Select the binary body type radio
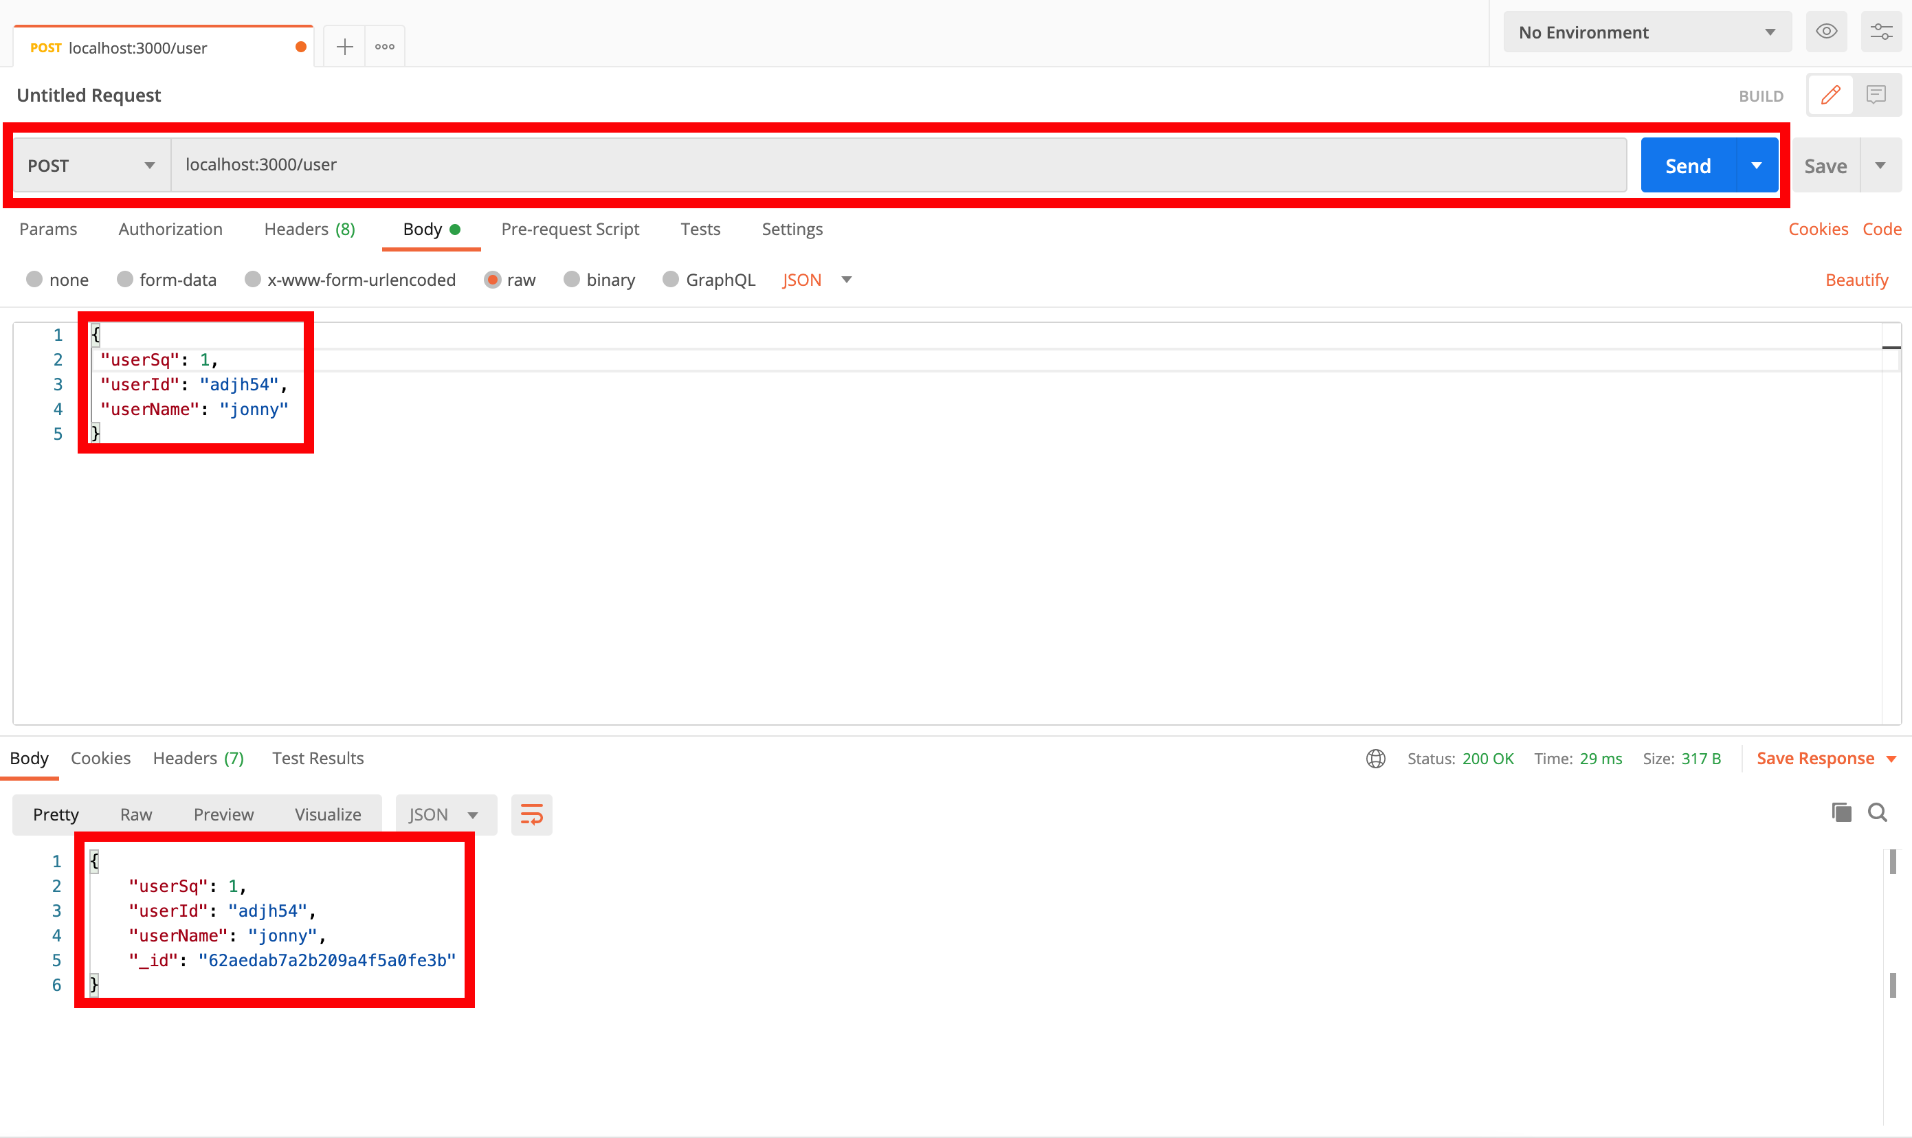This screenshot has height=1138, width=1912. tap(571, 280)
